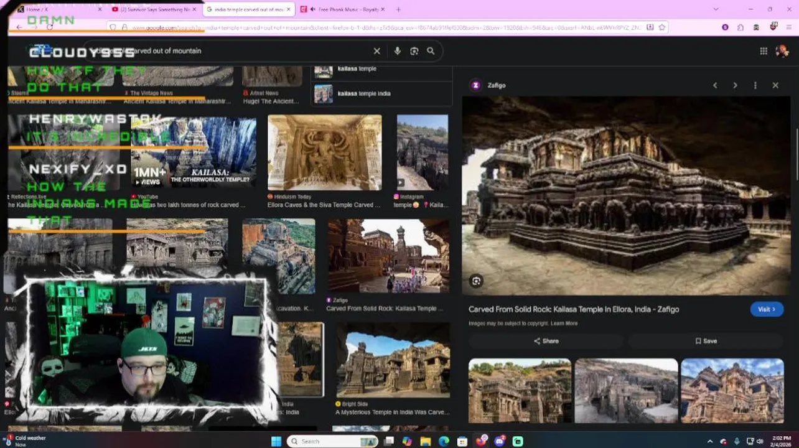Share the previewed image
The image size is (799, 448).
click(x=546, y=341)
